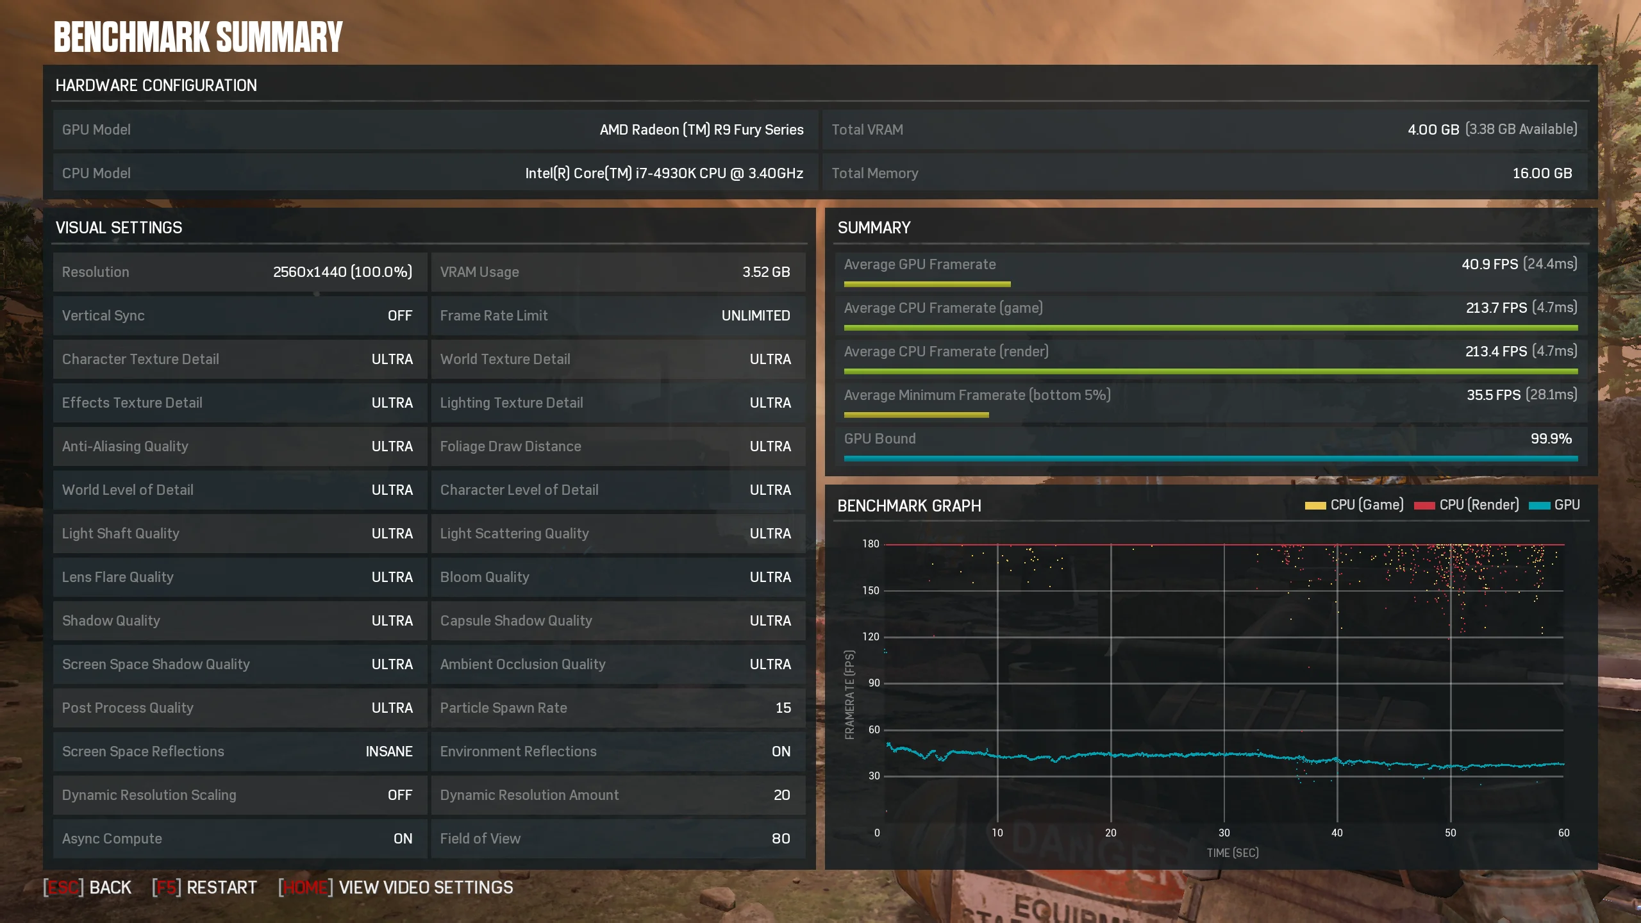
Task: Click the yellow CPU (Game) legend swatch
Action: click(x=1315, y=506)
